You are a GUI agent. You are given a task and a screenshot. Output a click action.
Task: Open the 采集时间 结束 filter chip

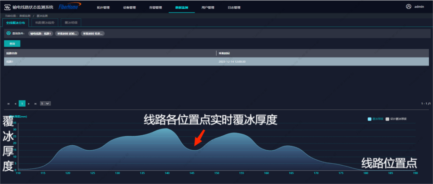click(x=93, y=34)
